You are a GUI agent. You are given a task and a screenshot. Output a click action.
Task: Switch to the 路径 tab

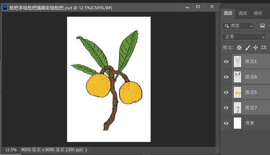(257, 13)
